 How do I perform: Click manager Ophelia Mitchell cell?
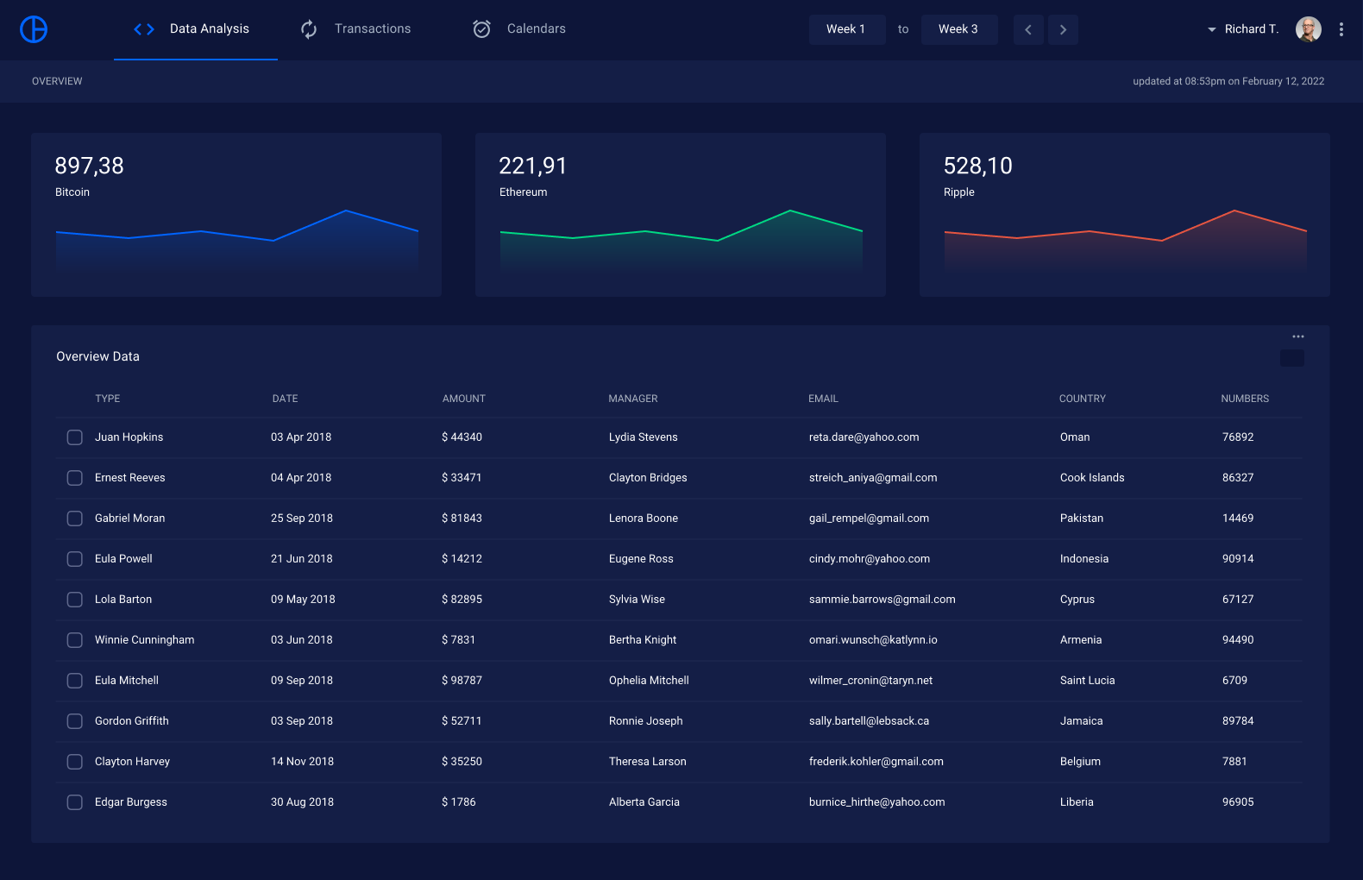tap(649, 681)
